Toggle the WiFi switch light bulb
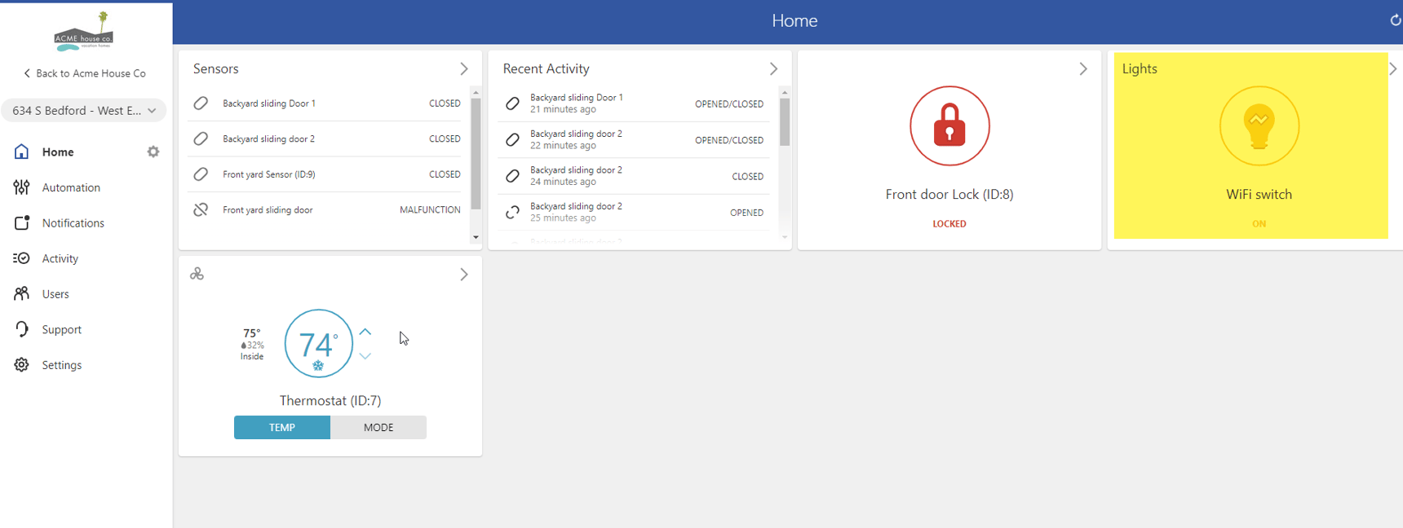1403x528 pixels. [x=1259, y=126]
